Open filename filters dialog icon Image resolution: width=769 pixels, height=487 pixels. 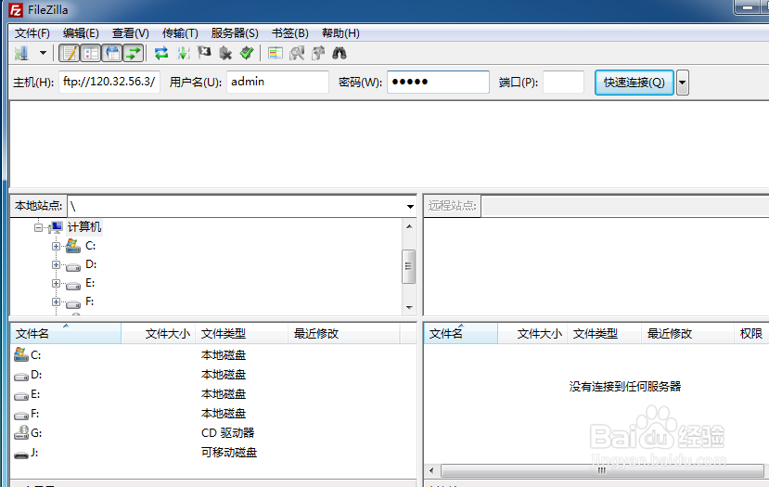click(x=276, y=53)
